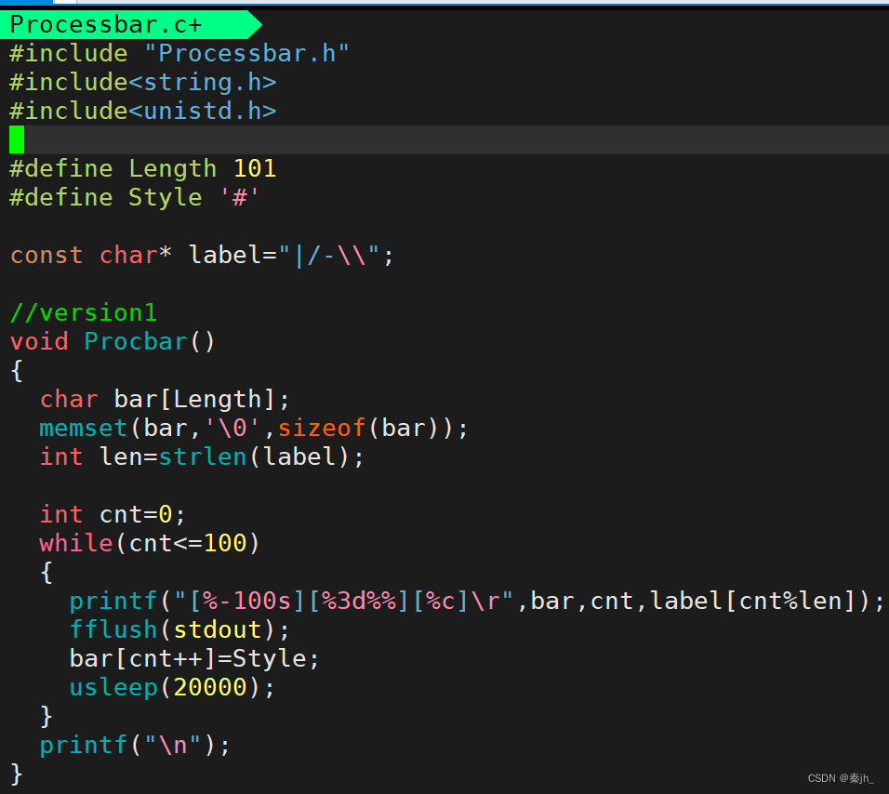Image resolution: width=889 pixels, height=794 pixels.
Task: Click the opening brace of the while loop
Action: (46, 573)
